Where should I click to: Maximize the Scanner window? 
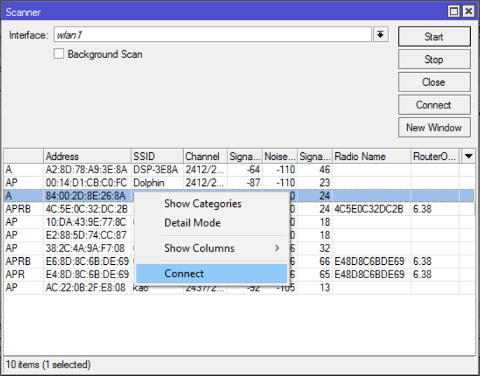pyautogui.click(x=453, y=12)
